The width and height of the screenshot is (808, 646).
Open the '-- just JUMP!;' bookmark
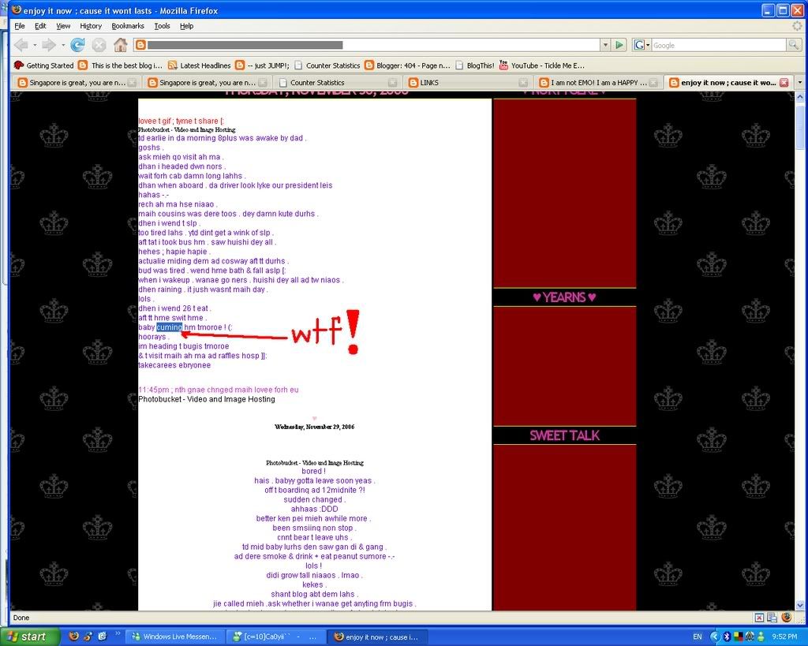coord(262,65)
